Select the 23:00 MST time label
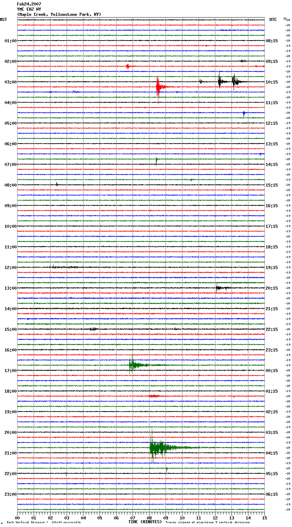This screenshot has height=527, width=292. click(x=11, y=494)
